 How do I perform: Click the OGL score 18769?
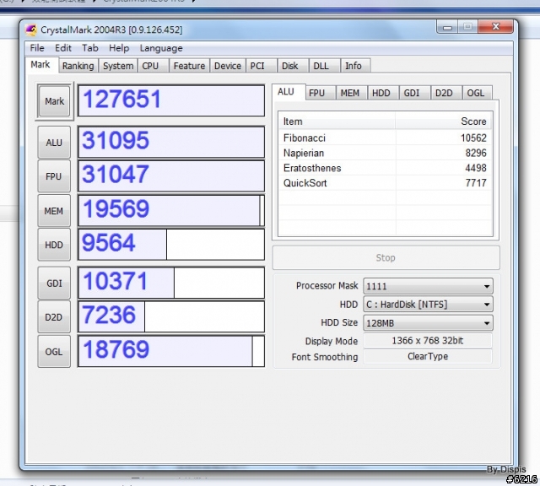[171, 351]
